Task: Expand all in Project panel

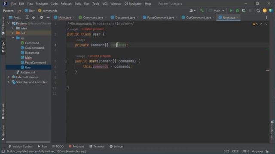Action: click(27, 18)
